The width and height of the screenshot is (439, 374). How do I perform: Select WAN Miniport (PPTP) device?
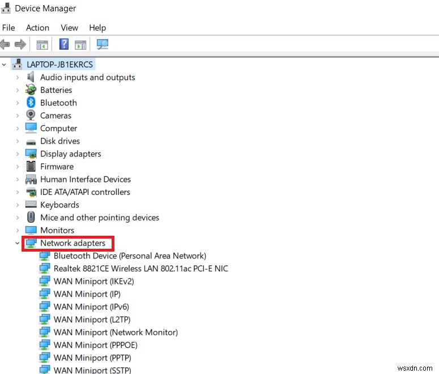pyautogui.click(x=92, y=358)
